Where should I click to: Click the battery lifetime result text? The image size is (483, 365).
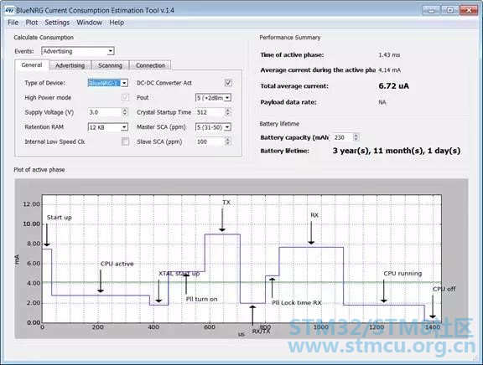click(397, 151)
